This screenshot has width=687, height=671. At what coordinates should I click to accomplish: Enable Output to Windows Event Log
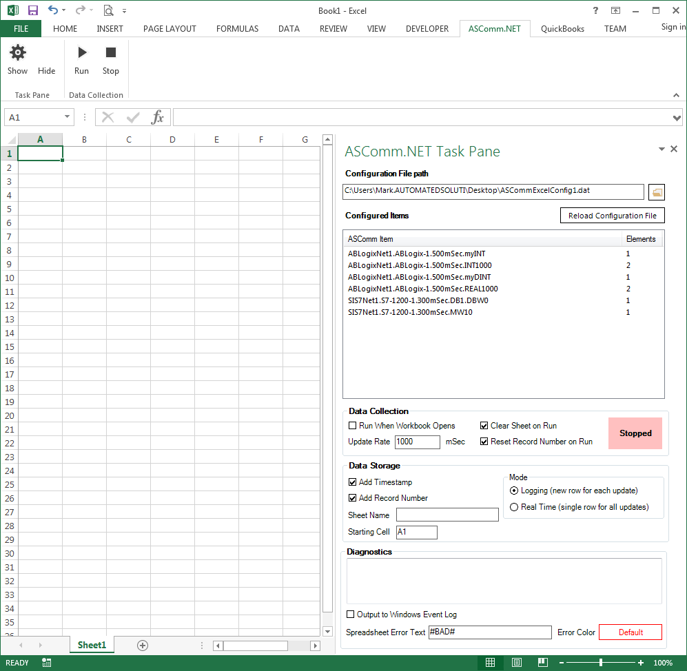351,614
